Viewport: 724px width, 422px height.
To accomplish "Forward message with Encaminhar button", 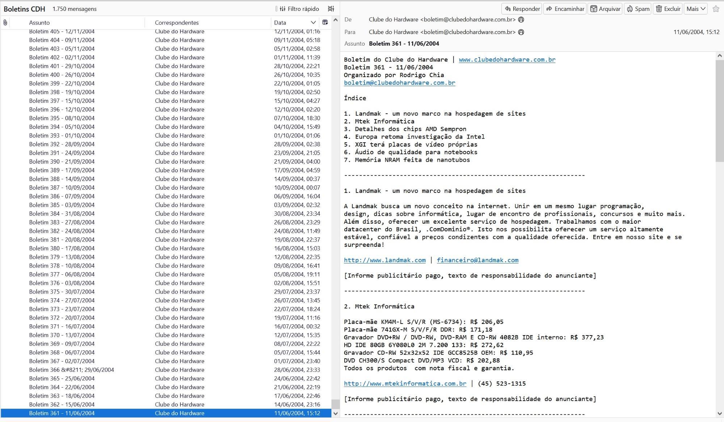I will (565, 9).
